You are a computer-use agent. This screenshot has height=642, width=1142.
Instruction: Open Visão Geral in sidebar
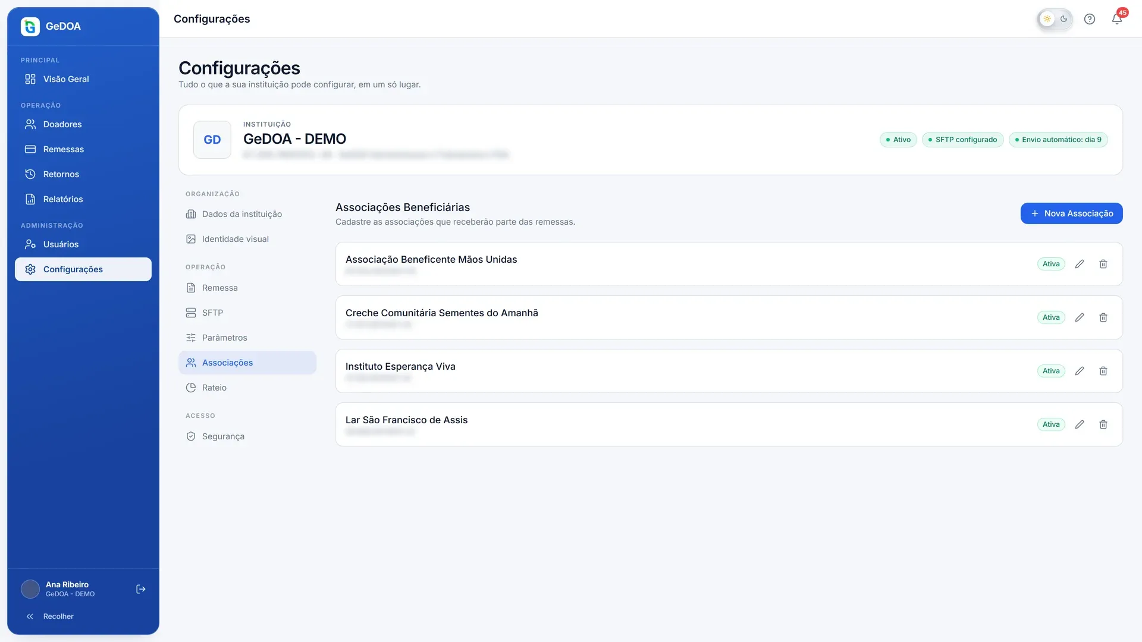[x=83, y=79]
